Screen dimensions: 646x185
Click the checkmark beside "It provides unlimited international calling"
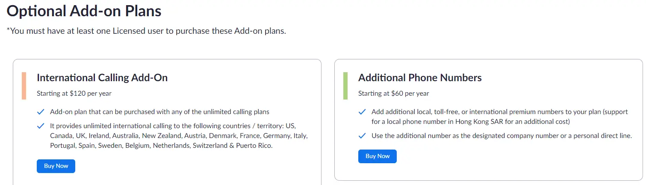point(41,126)
